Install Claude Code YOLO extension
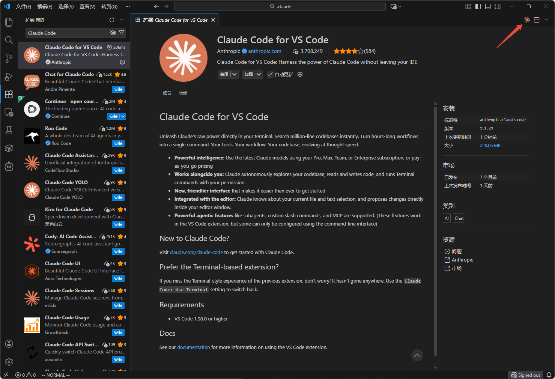The height and width of the screenshot is (379, 555). point(118,197)
